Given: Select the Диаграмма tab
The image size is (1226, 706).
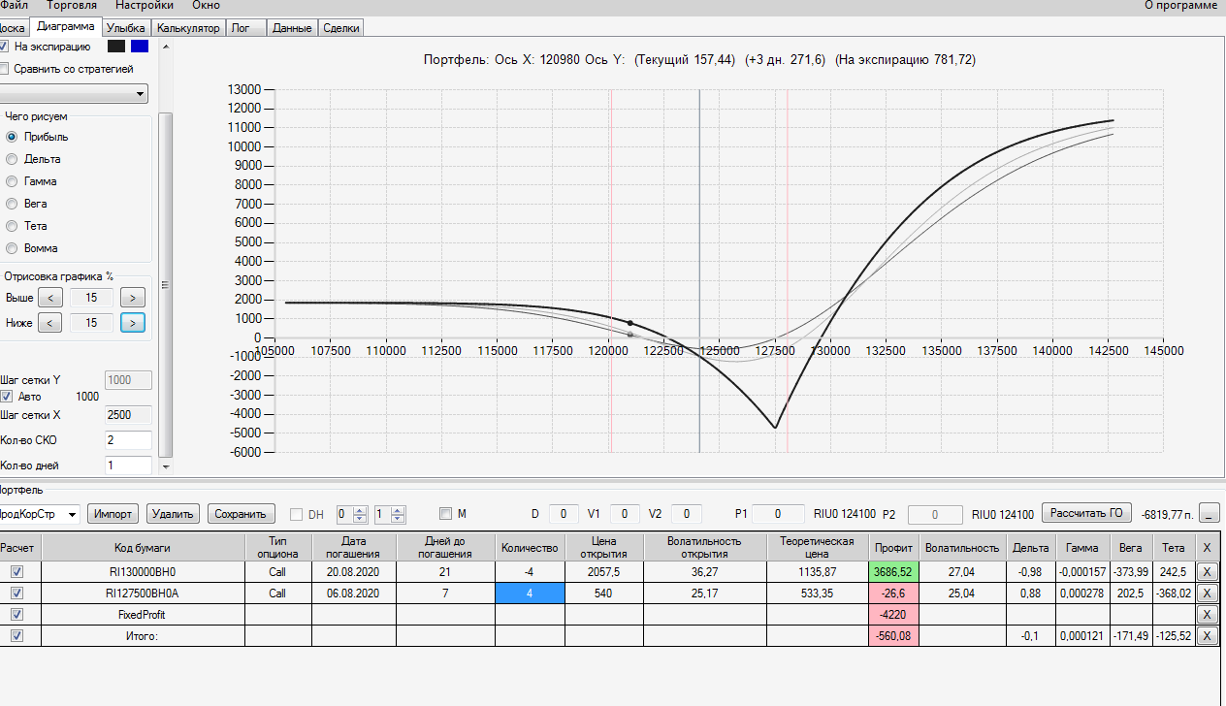Looking at the screenshot, I should click(65, 27).
